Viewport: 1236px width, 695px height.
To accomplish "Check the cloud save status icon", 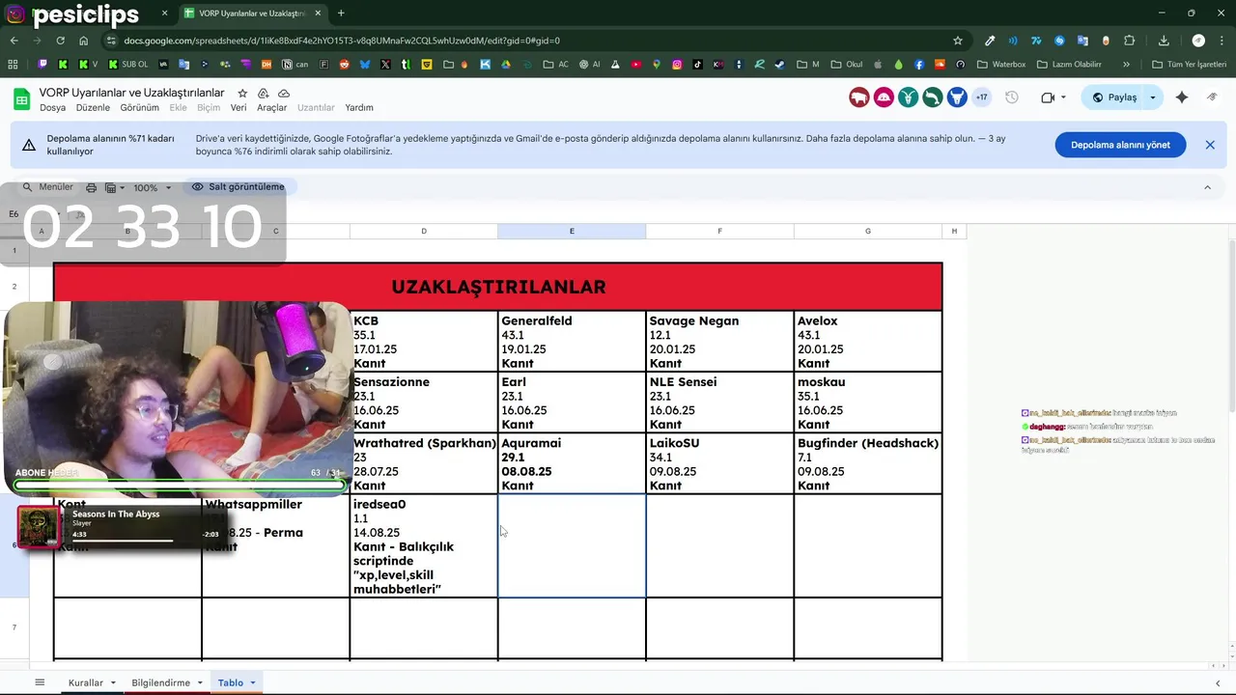I will [x=284, y=93].
